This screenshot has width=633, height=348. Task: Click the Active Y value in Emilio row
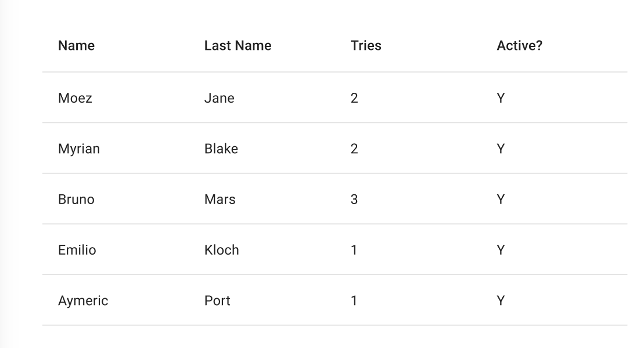tap(501, 250)
